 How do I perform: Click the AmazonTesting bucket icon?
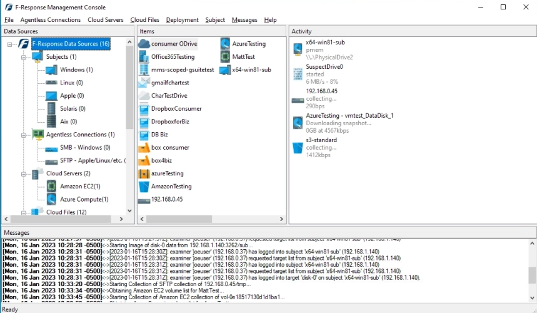pos(144,187)
